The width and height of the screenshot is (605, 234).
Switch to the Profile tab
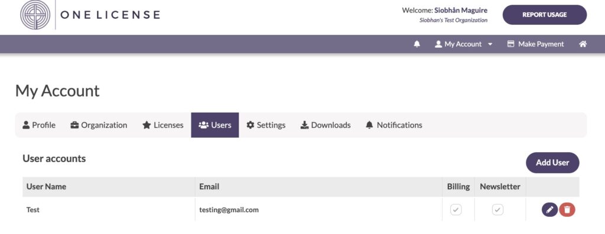click(39, 125)
